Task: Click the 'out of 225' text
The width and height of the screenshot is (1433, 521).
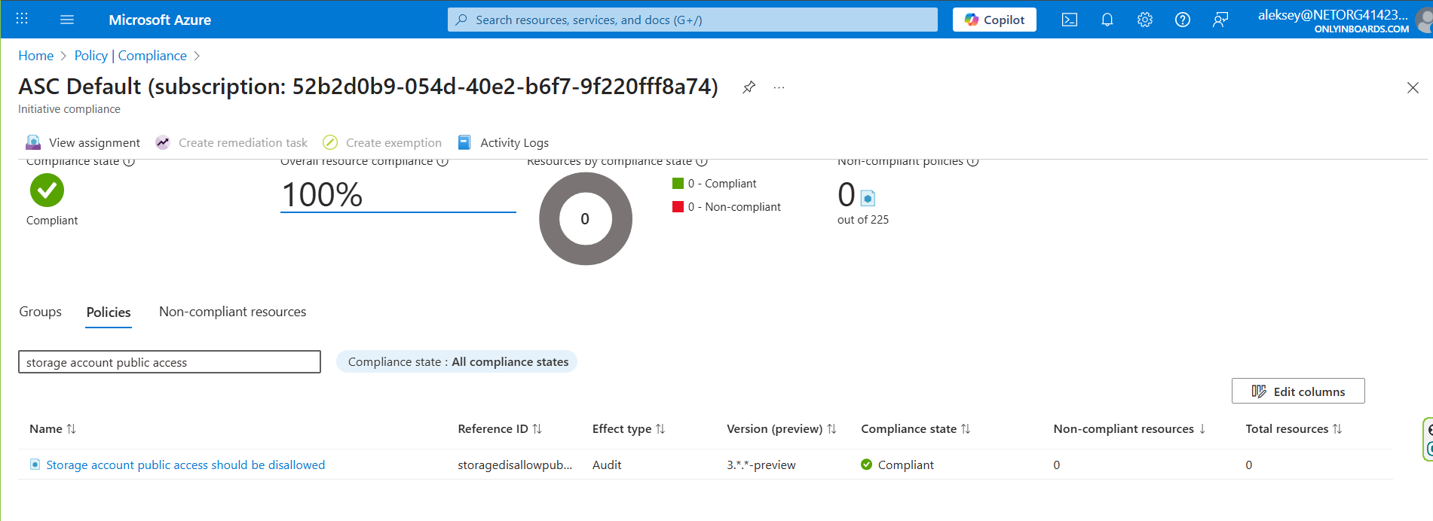Action: point(863,219)
